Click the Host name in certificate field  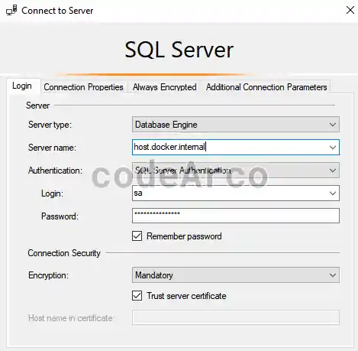pyautogui.click(x=236, y=317)
